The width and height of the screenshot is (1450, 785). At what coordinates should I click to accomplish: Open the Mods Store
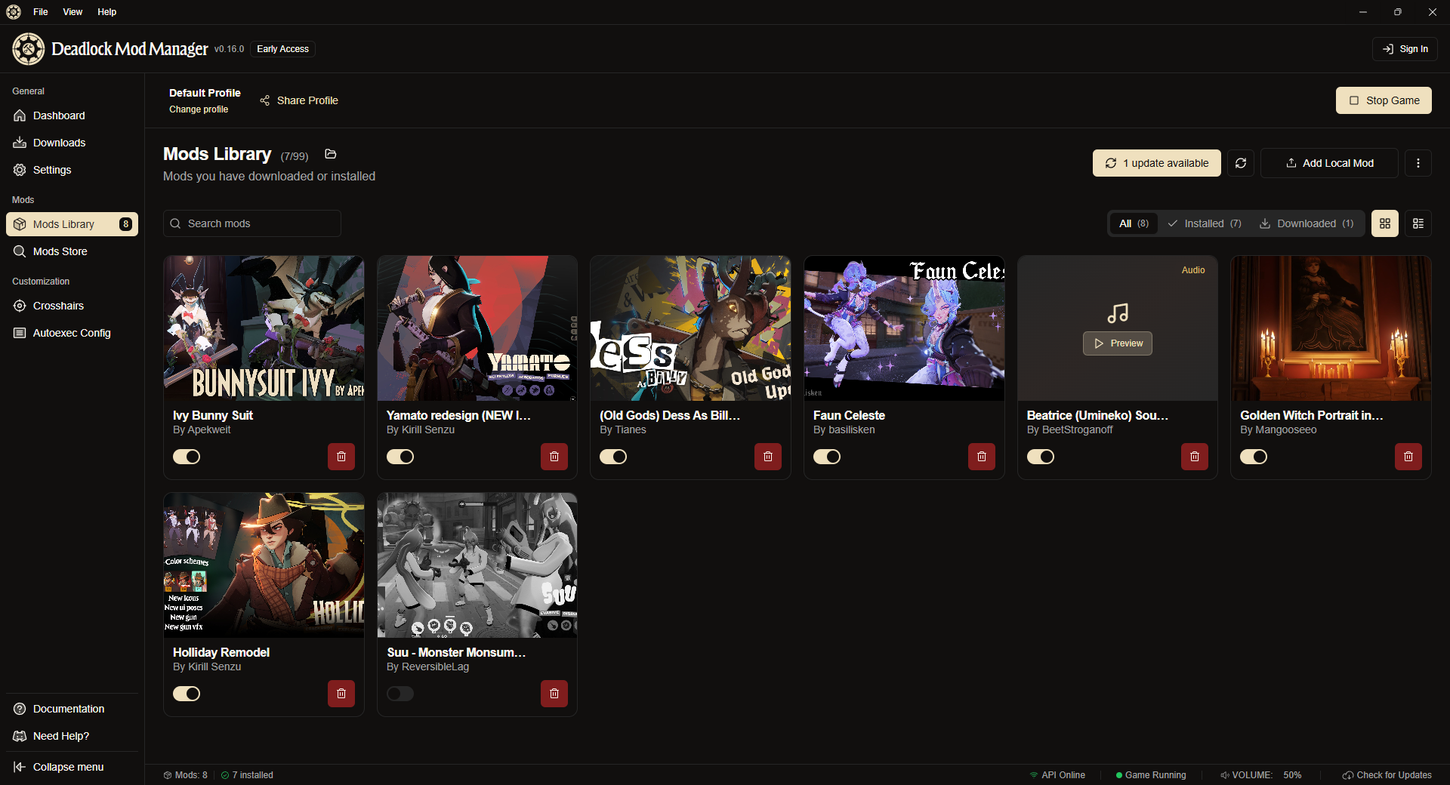point(72,251)
